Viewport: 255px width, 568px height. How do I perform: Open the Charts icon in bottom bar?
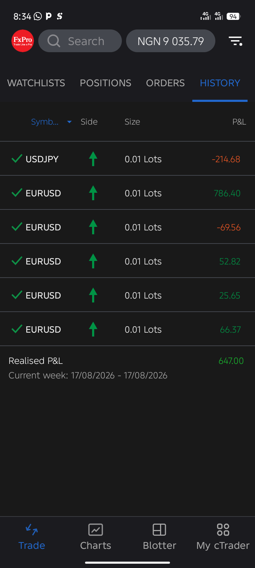tap(96, 530)
